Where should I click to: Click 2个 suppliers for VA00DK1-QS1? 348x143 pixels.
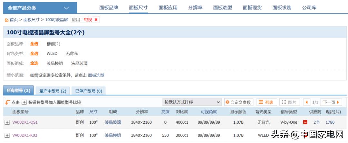pyautogui.click(x=317, y=122)
